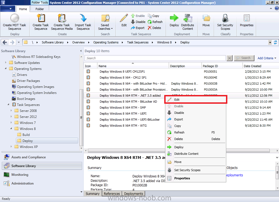Click the Search button

[x=244, y=58]
